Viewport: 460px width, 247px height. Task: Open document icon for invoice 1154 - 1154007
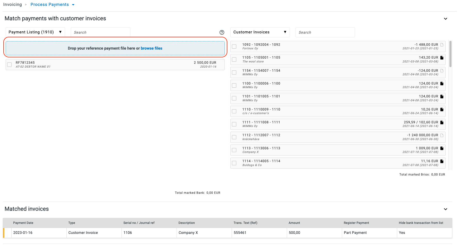coord(442,71)
